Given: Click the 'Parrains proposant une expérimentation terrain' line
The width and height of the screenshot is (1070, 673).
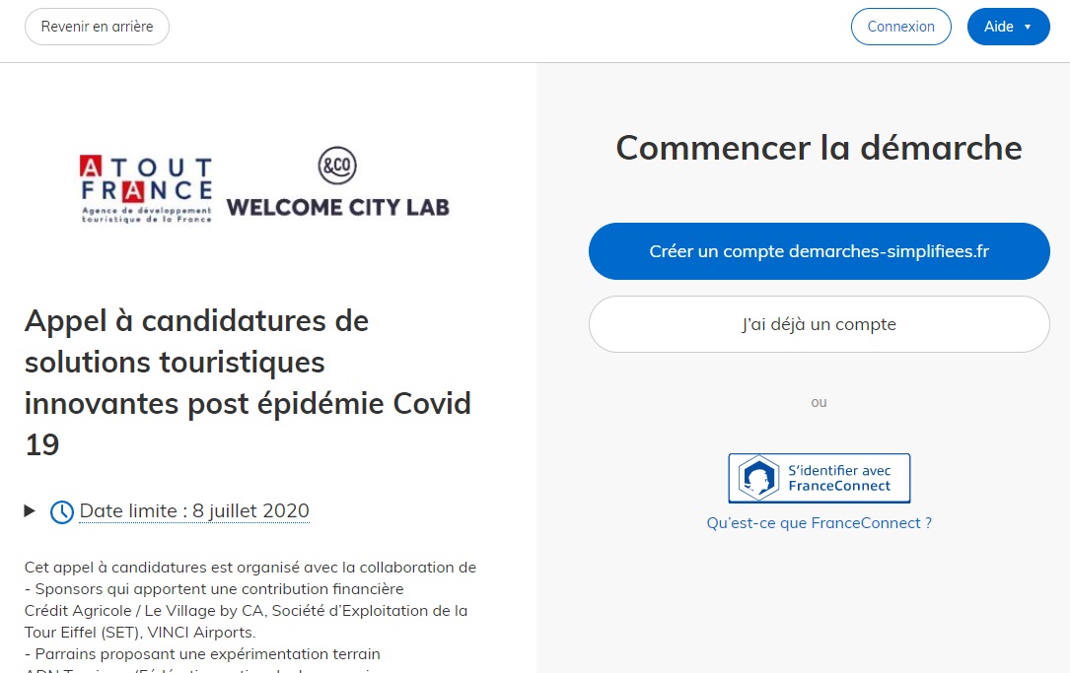Looking at the screenshot, I should coord(202,653).
